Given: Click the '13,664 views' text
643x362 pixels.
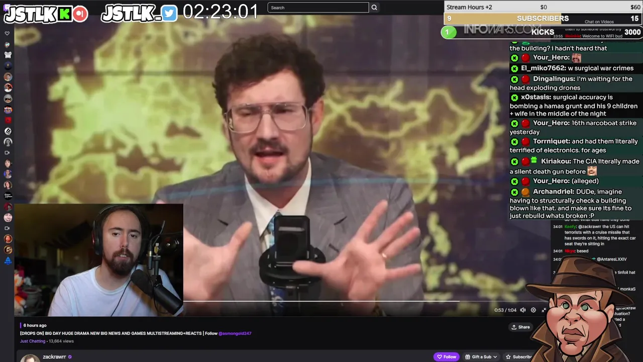Looking at the screenshot, I should pyautogui.click(x=61, y=341).
